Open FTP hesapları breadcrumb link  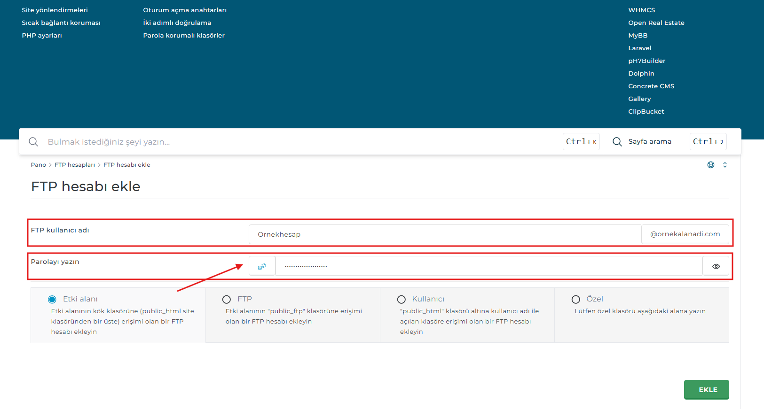coord(75,165)
